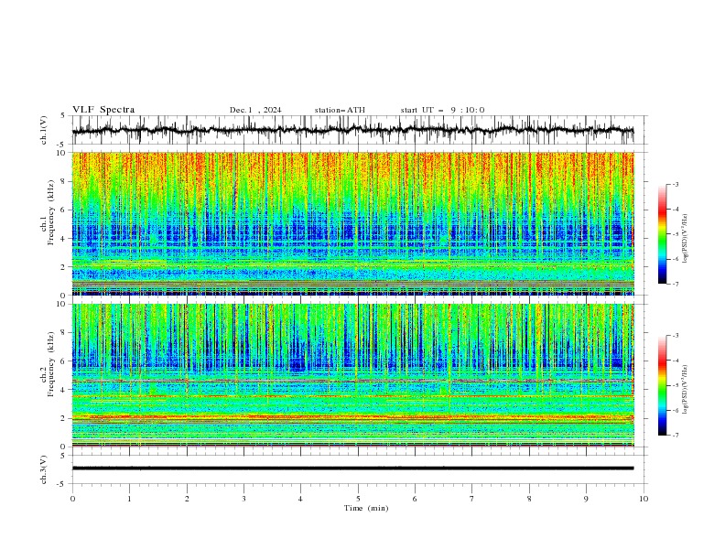Viewport: 725px width, 560px height.
Task: Click the 'Time (min)' axis title
Action: pos(366,508)
